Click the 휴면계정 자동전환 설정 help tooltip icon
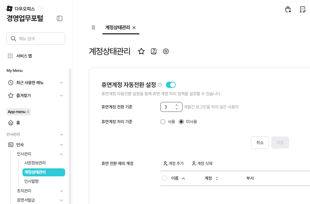 tap(160, 85)
